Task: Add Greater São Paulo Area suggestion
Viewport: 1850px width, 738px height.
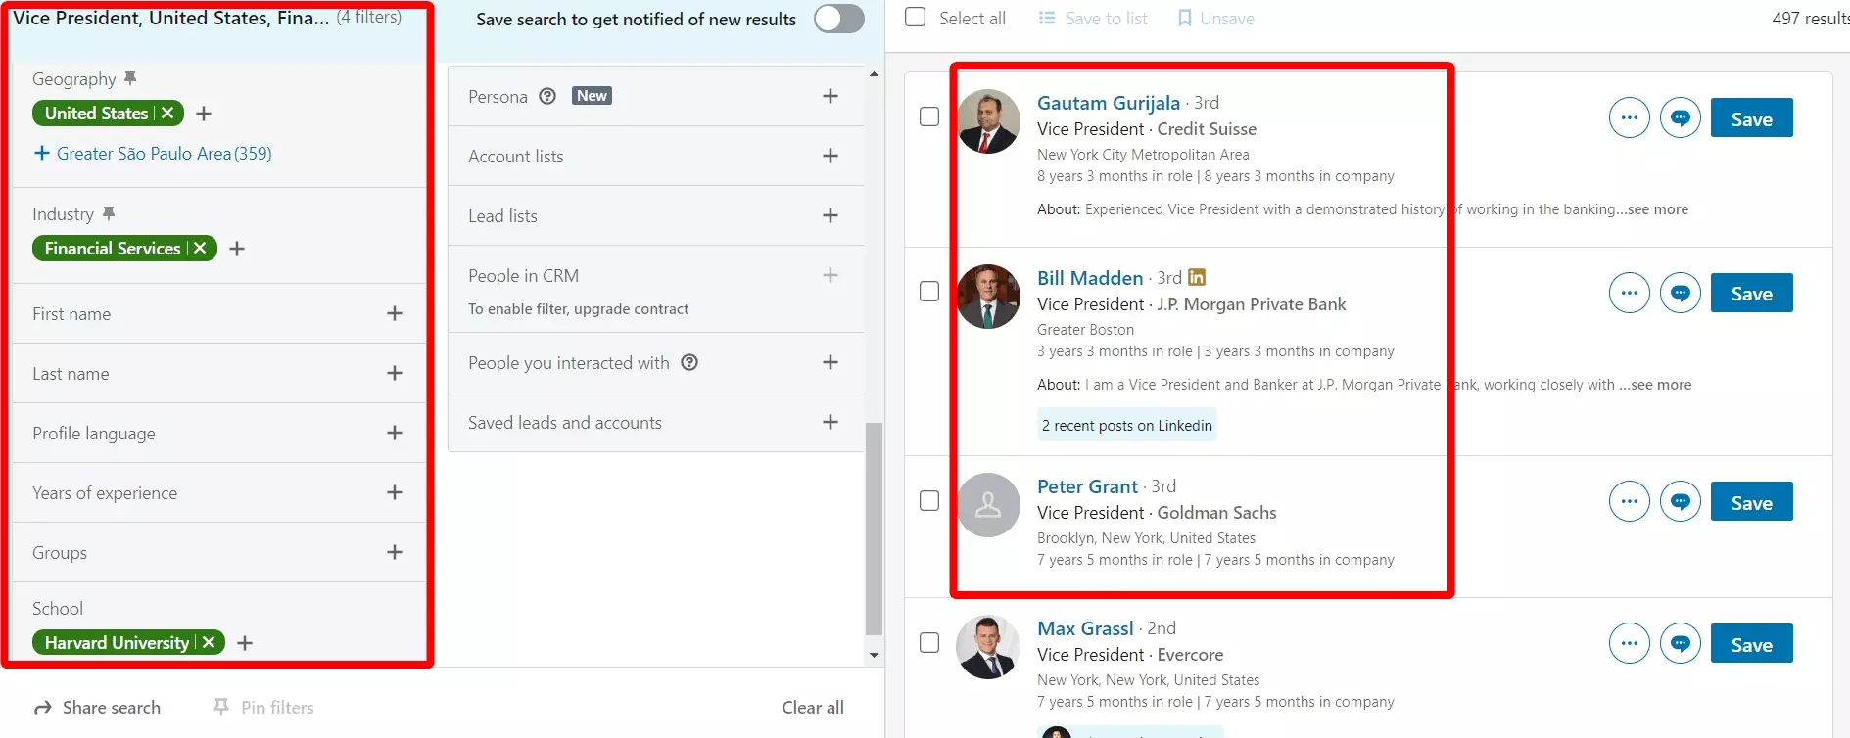Action: [x=153, y=153]
